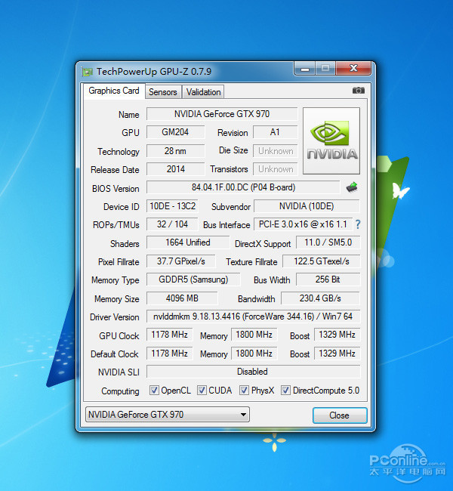
Task: Minimize the GPU-Z window
Action: (x=304, y=68)
